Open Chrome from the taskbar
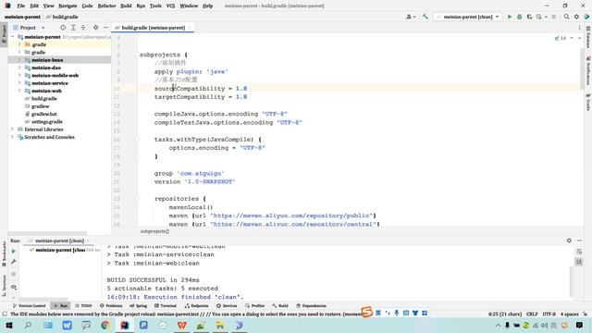 [105, 325]
